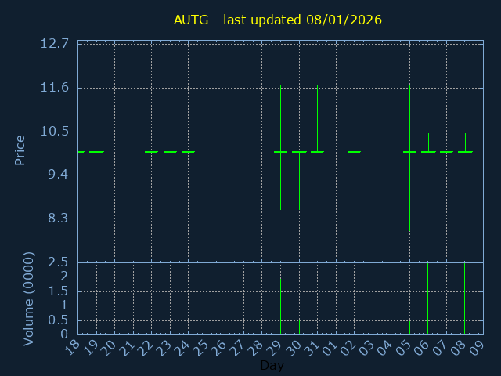Select the 11.6 price tick label
The image size is (501, 376).
pos(55,87)
